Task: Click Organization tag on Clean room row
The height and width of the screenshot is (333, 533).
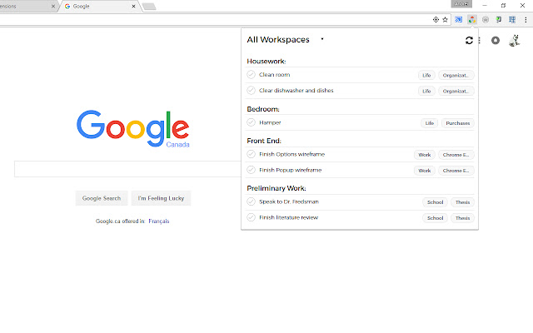Action: (x=456, y=75)
